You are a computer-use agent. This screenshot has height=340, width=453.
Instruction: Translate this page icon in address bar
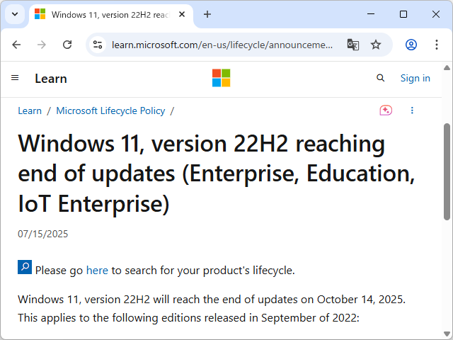click(353, 45)
